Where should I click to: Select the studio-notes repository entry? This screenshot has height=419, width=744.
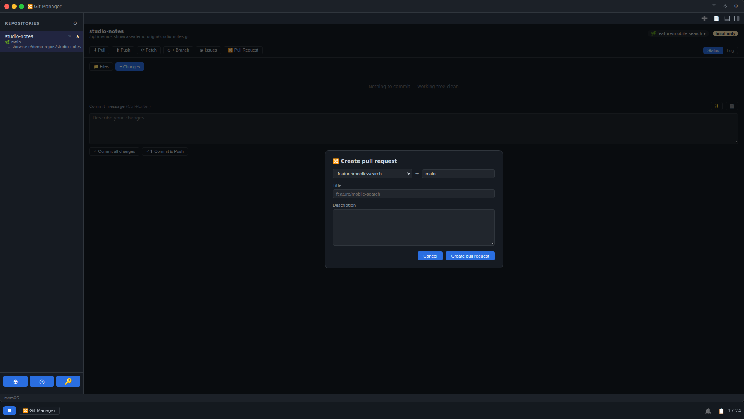pyautogui.click(x=42, y=41)
